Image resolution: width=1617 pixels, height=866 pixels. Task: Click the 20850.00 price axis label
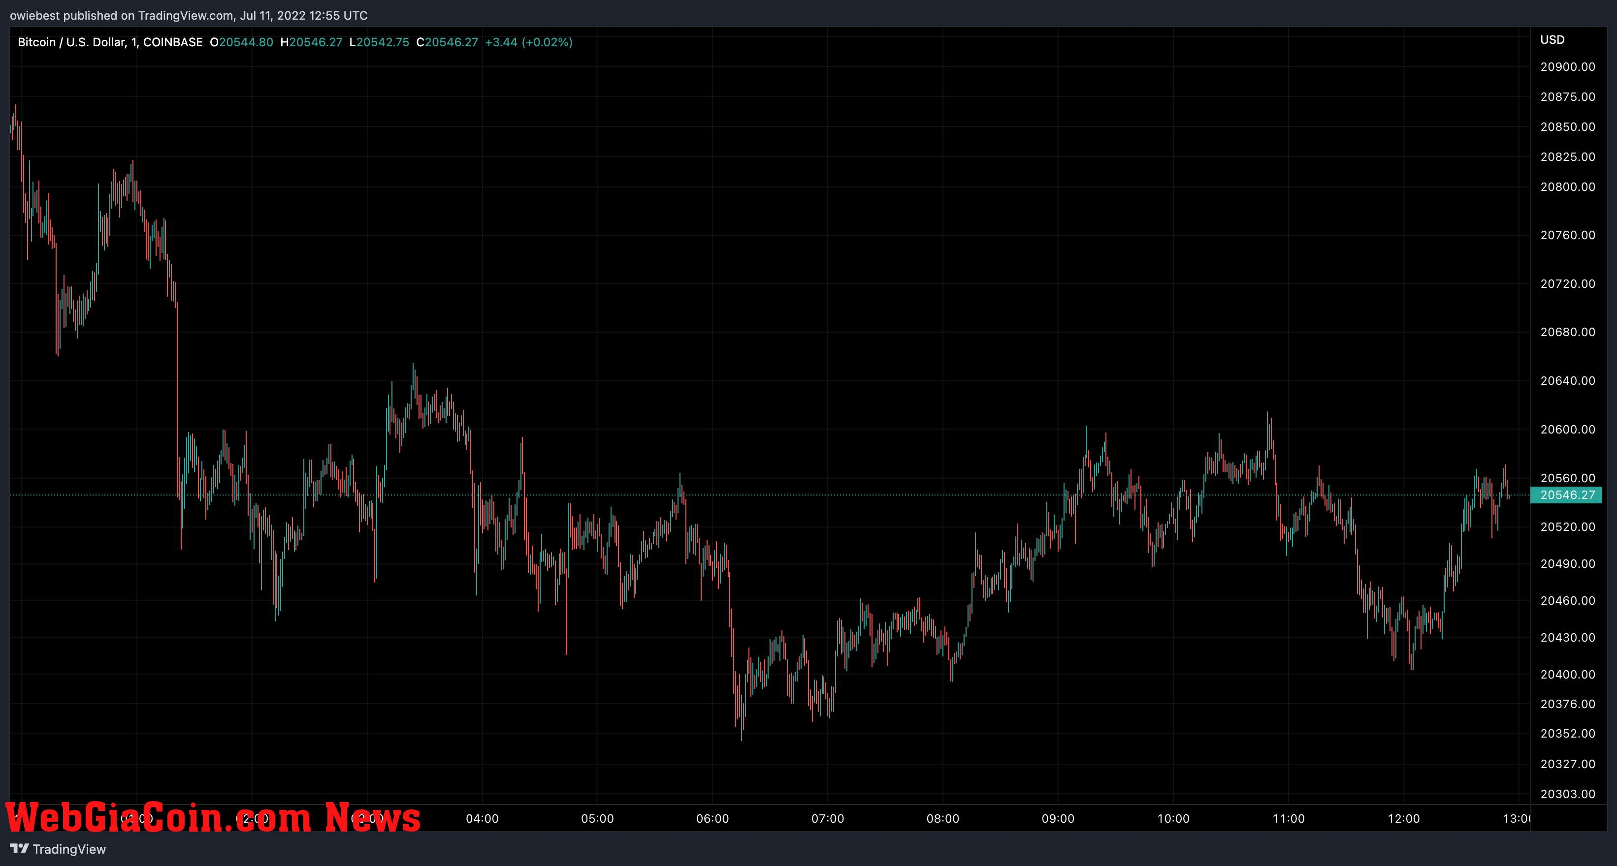pos(1567,126)
